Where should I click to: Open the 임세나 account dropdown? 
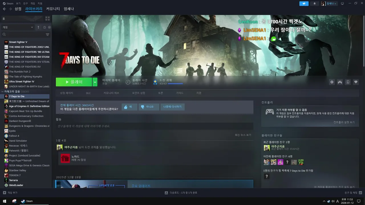(x=329, y=3)
